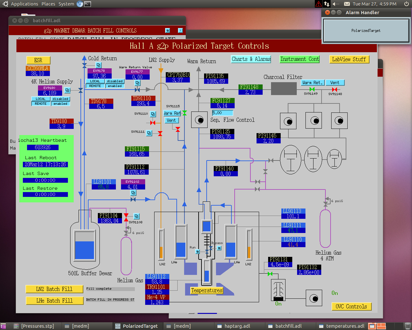Open the Bypass valve display icon
The height and width of the screenshot is (330, 412).
tap(219, 248)
